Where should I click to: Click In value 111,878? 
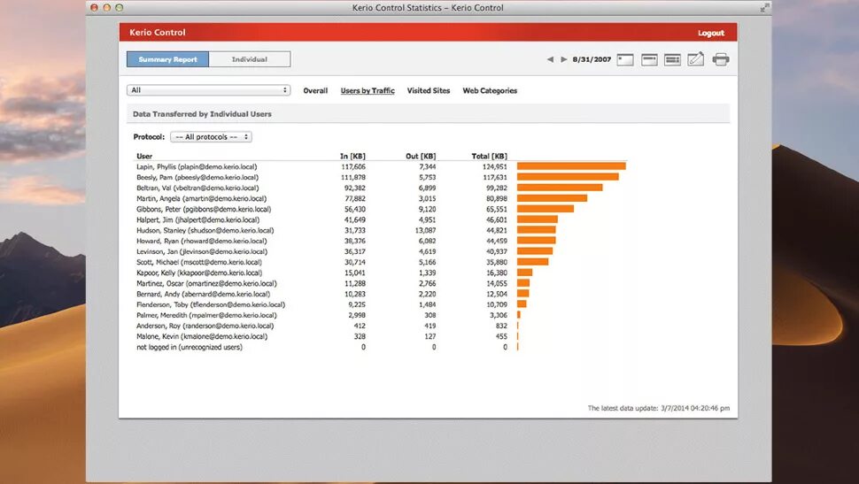[x=352, y=177]
